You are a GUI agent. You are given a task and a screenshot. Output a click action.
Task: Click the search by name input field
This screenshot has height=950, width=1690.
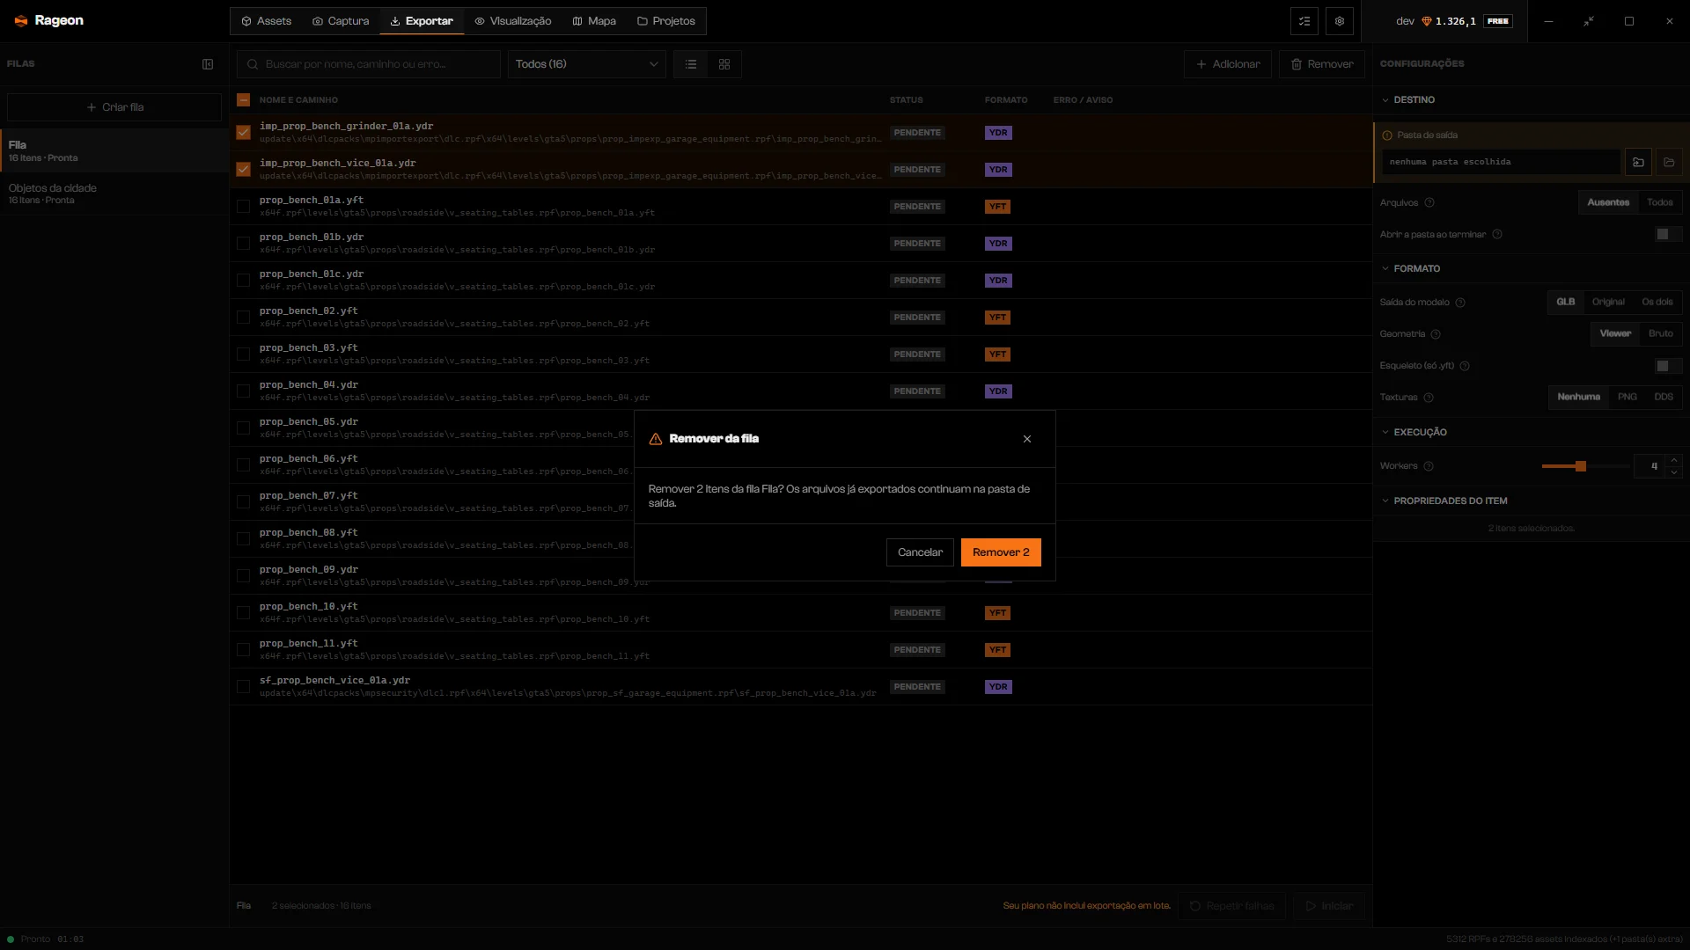coord(369,64)
